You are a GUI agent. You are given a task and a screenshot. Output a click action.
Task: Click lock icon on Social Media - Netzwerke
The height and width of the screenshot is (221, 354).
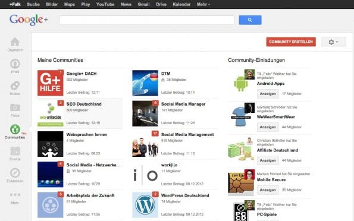pos(68,171)
